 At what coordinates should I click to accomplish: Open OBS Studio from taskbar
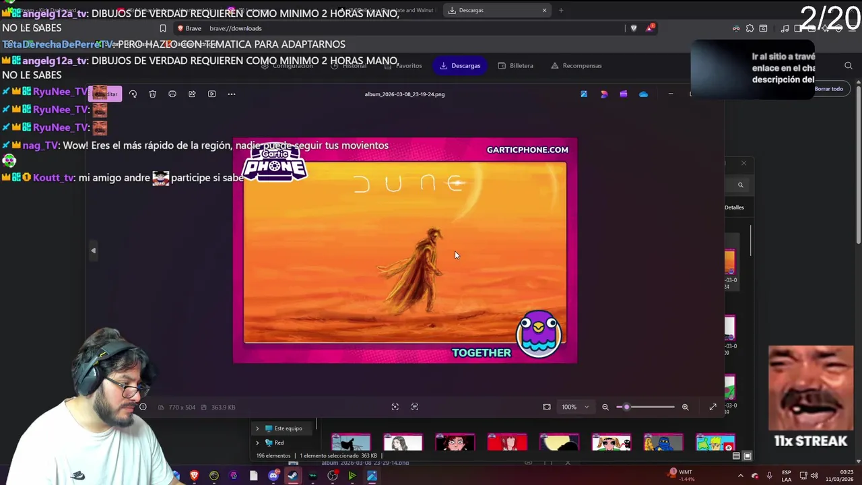point(333,476)
